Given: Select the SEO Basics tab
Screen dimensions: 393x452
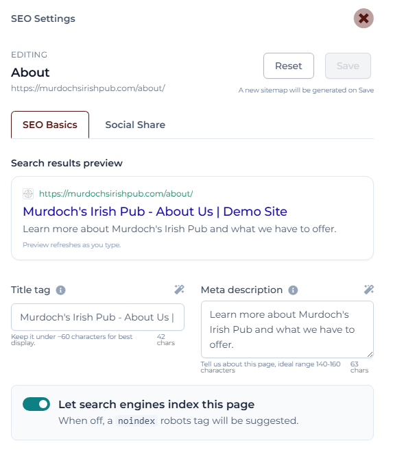Looking at the screenshot, I should tap(50, 125).
